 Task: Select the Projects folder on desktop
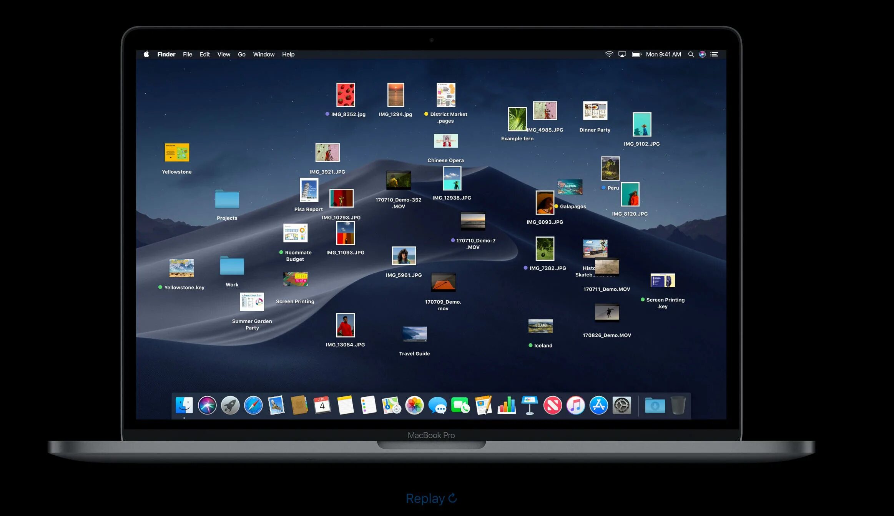[227, 200]
